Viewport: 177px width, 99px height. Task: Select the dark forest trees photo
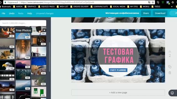(23, 75)
